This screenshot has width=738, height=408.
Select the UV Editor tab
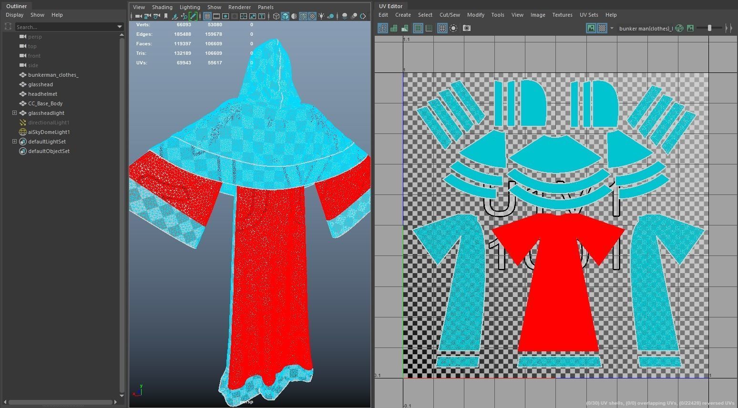(390, 6)
